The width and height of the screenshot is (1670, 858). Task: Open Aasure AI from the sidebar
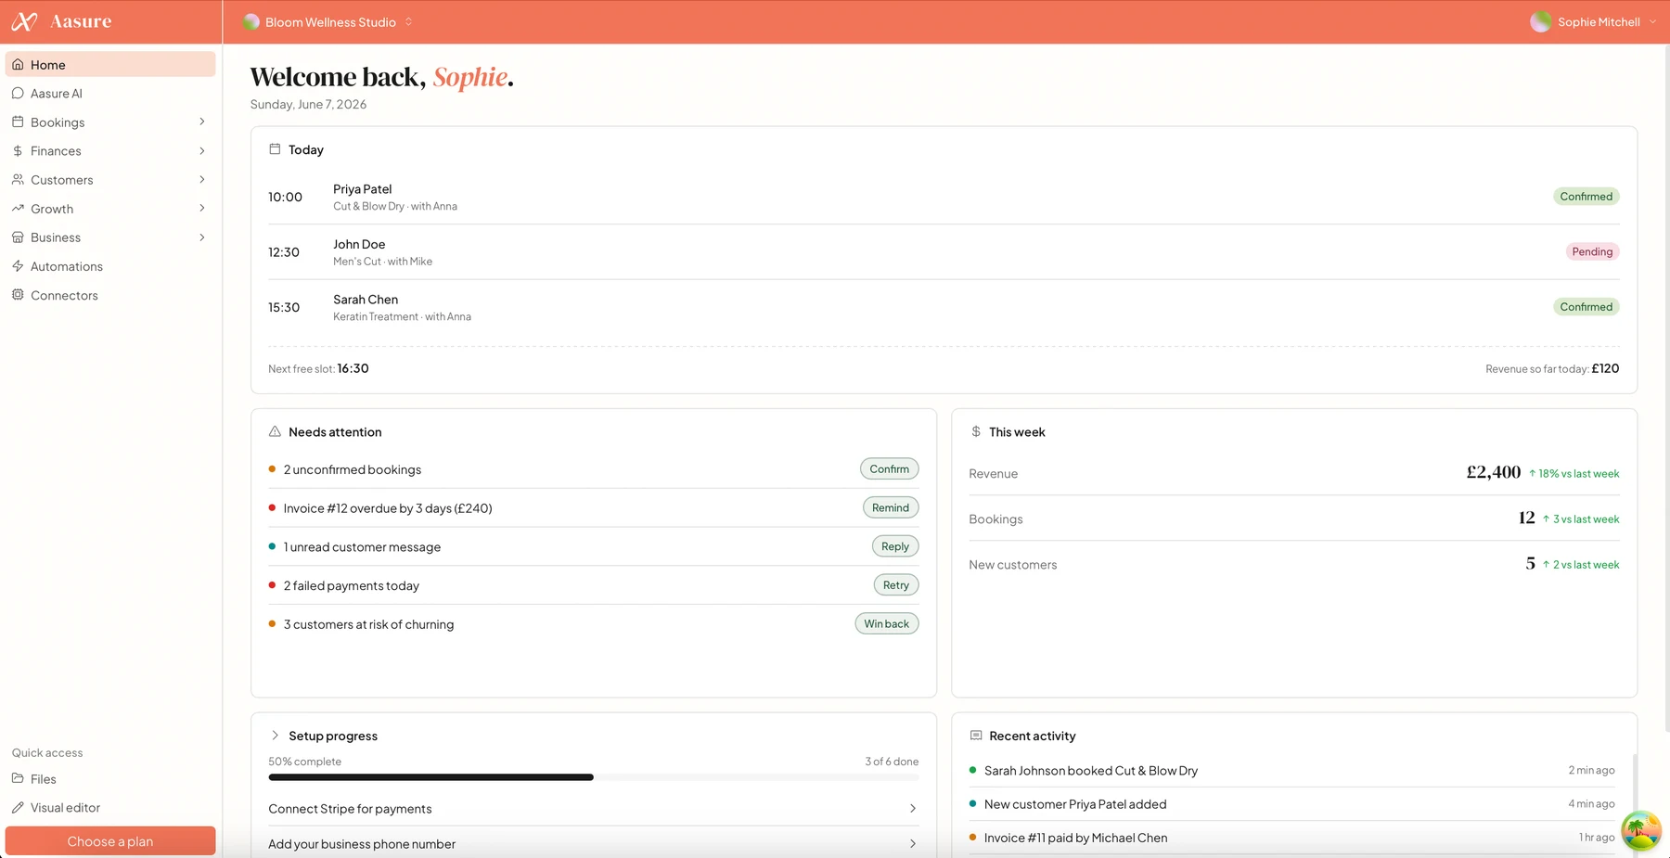click(x=110, y=94)
